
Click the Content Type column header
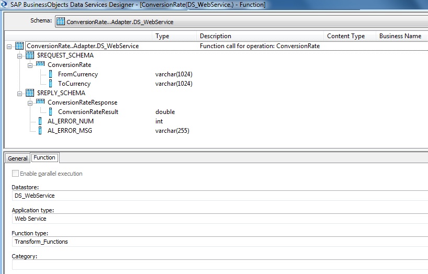[x=350, y=36]
